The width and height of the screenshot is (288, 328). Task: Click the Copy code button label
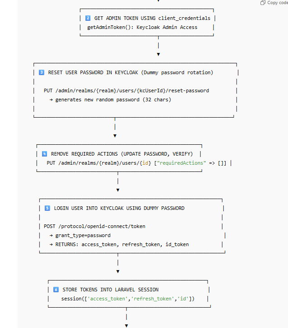tap(278, 3)
